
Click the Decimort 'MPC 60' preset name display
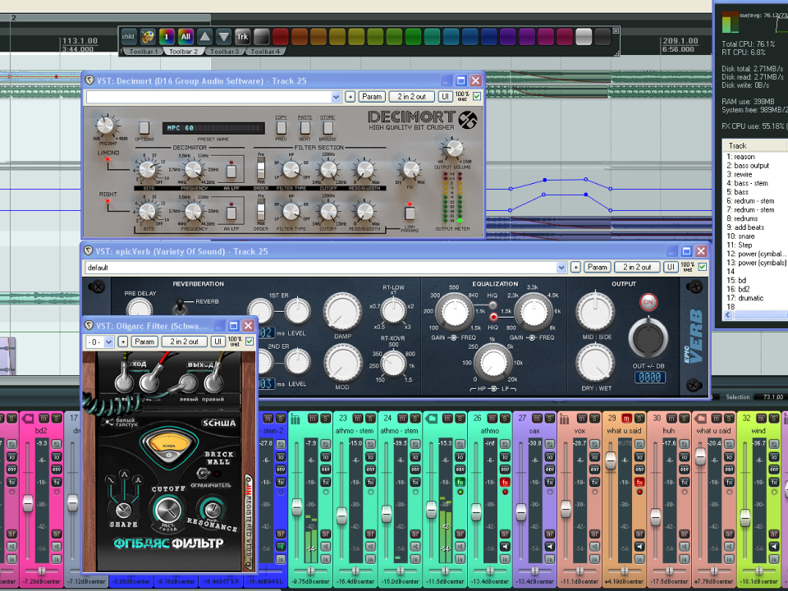pos(213,128)
